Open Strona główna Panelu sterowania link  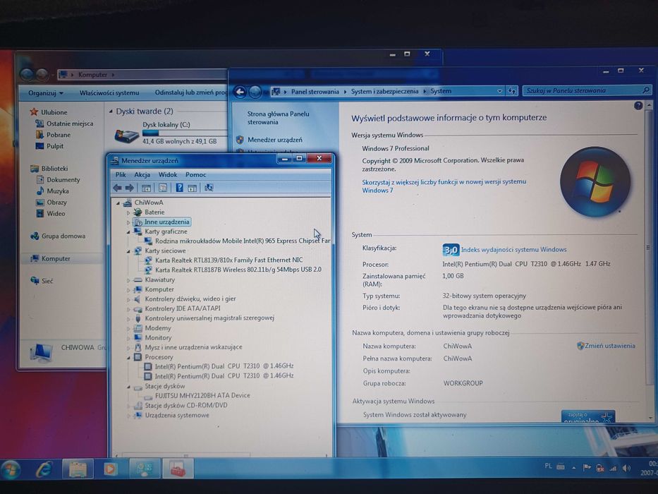point(279,118)
